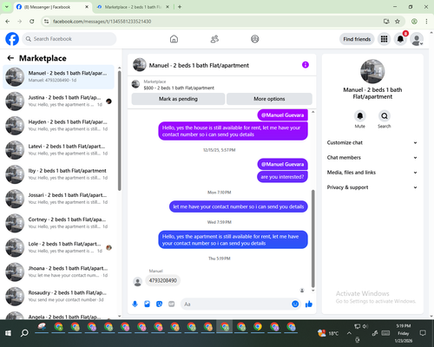Screen dimensions: 434x347
Task: Click the first @Manuel Guevara mention bubble
Action: point(282,115)
